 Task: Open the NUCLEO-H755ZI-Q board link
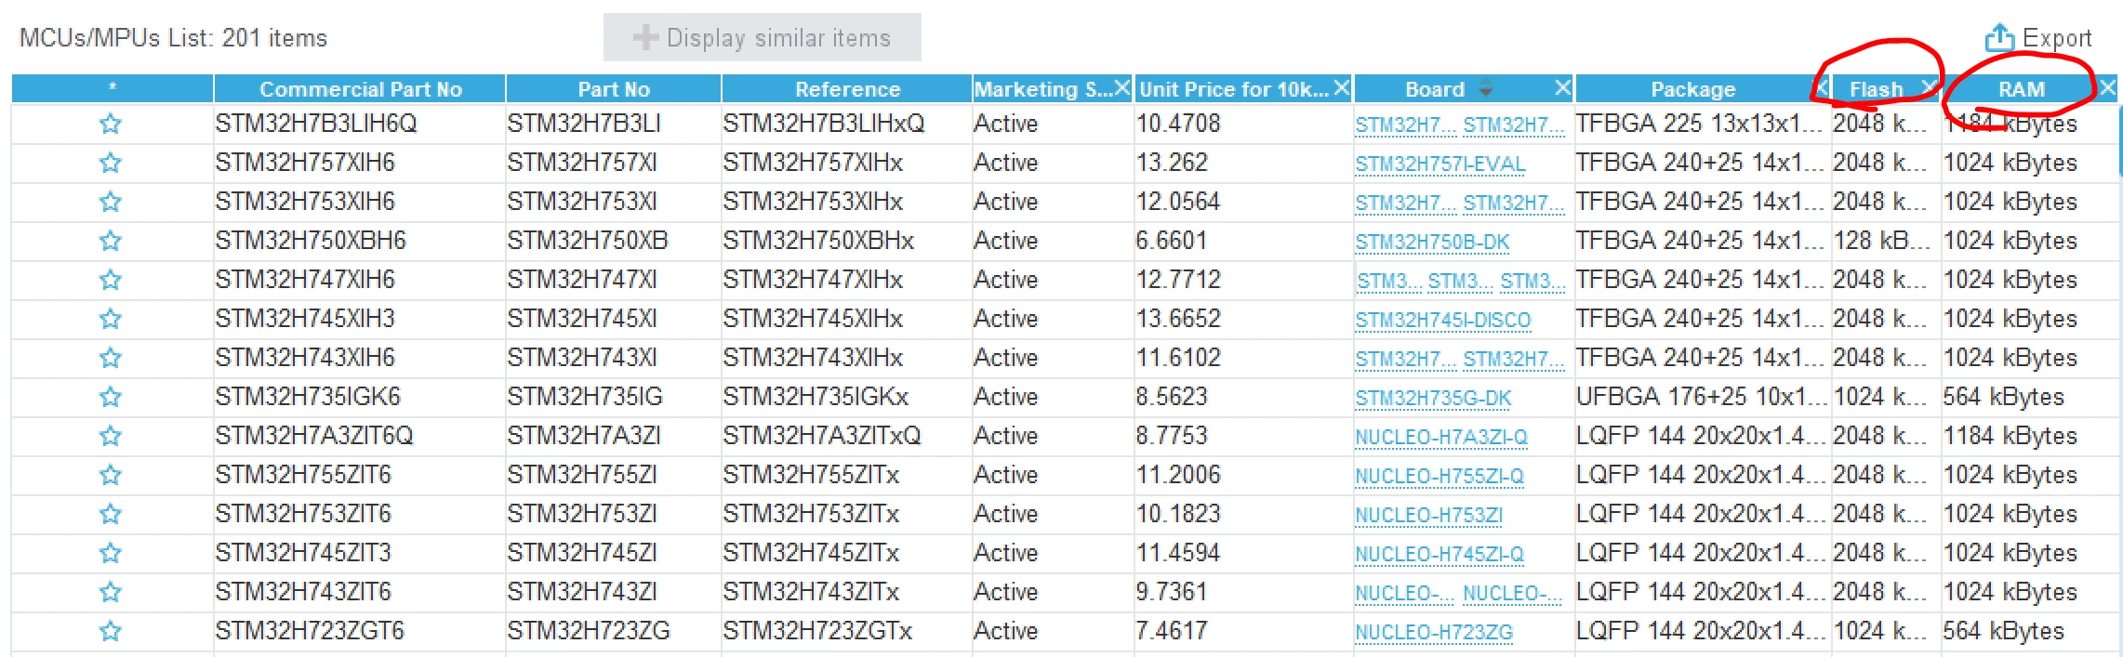[x=1440, y=477]
